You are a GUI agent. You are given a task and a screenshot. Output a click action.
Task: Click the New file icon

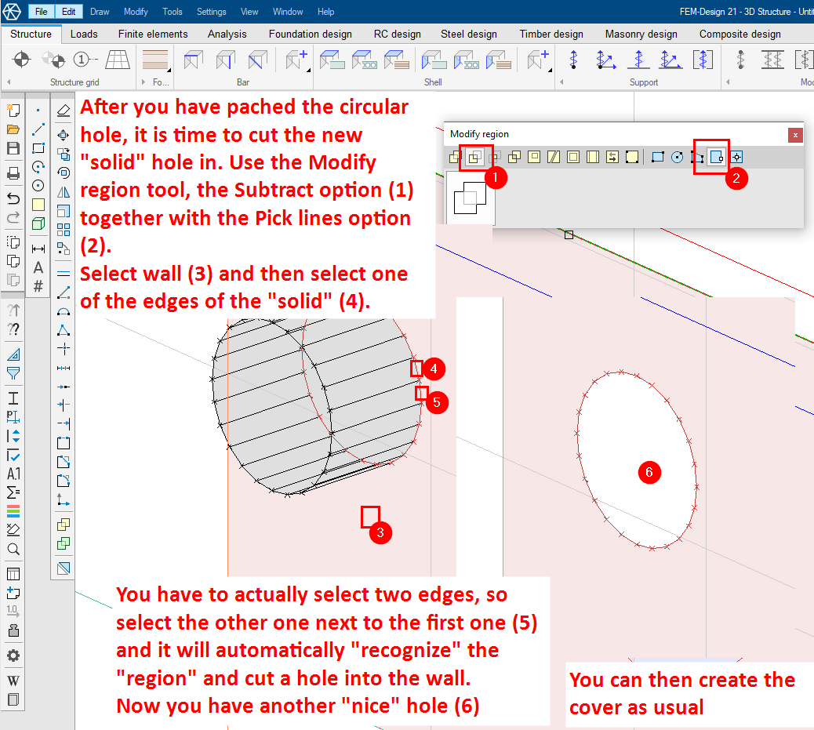tap(13, 110)
